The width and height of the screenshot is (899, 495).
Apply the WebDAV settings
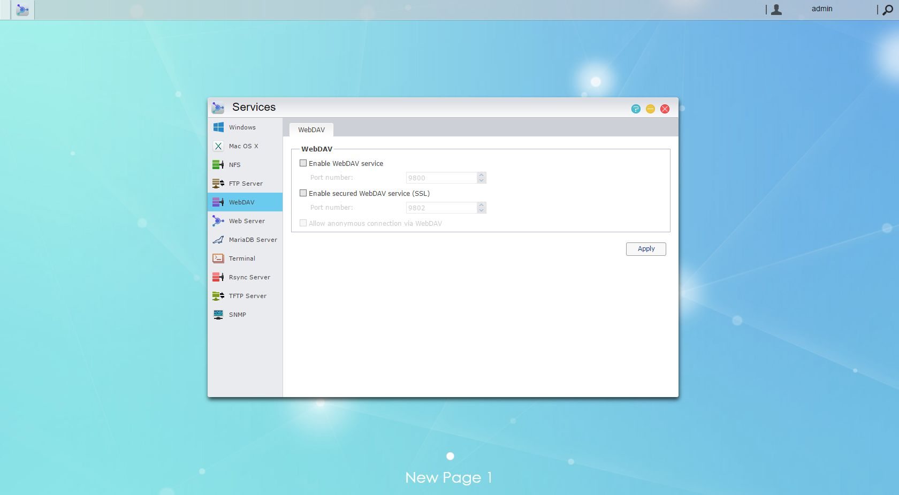[646, 249]
